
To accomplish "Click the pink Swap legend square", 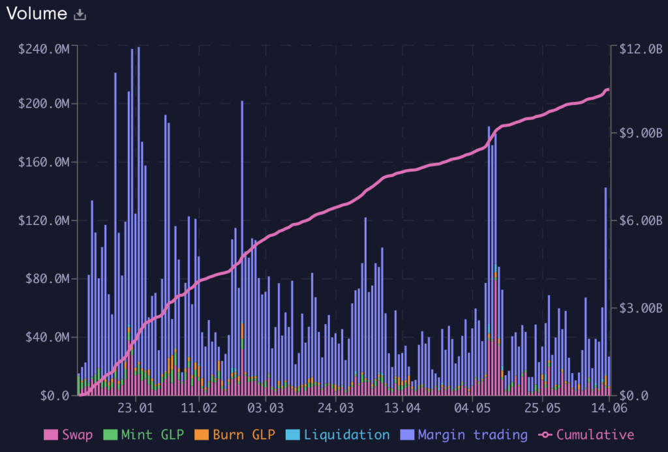I will tap(50, 434).
